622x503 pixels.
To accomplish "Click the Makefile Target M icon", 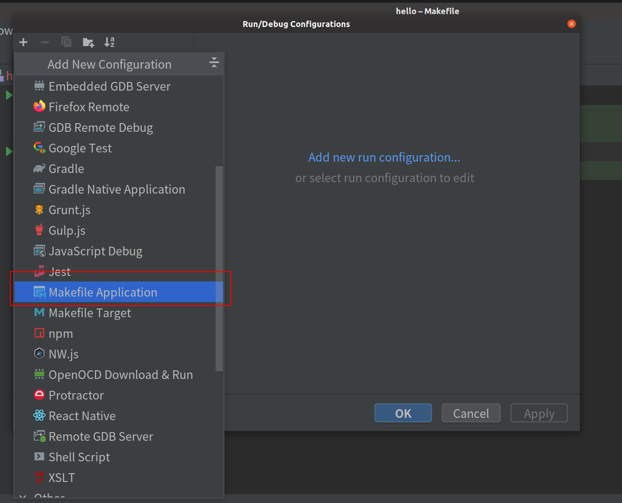I will [x=39, y=312].
